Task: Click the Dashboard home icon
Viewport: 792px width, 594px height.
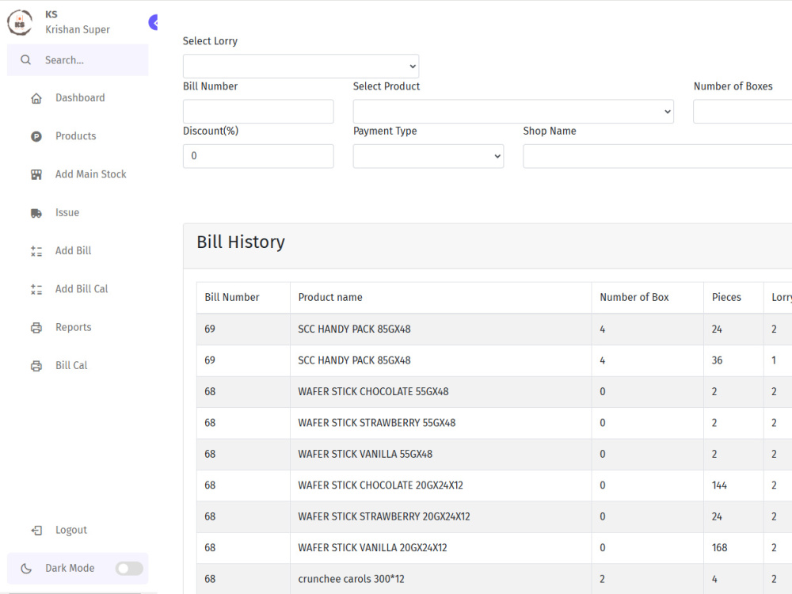Action: click(x=36, y=98)
